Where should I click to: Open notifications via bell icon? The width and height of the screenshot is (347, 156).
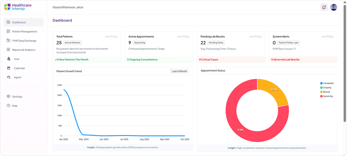pyautogui.click(x=324, y=7)
